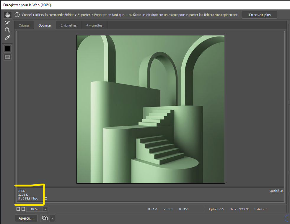Click the browser preview globe icon

pyautogui.click(x=45, y=218)
